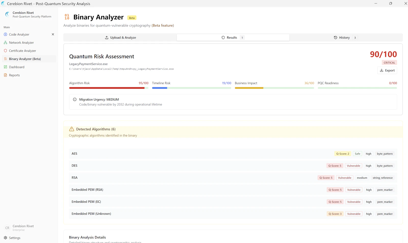This screenshot has height=243, width=408.
Task: Click the Detected Algorithms warning triangle
Action: click(72, 129)
